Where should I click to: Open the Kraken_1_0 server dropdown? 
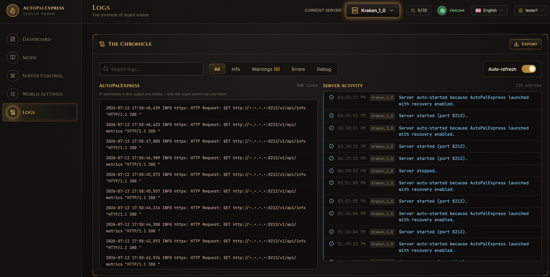point(373,10)
